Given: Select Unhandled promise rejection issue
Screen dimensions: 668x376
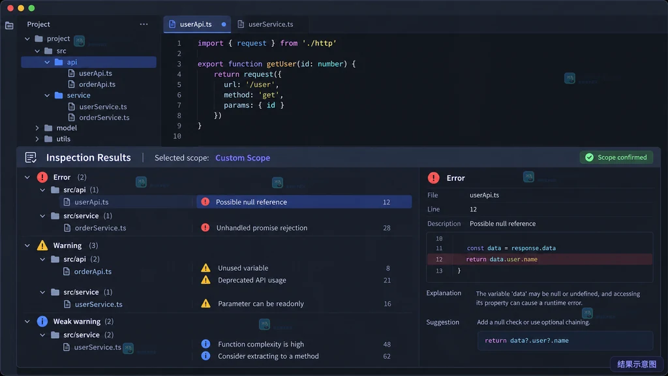Looking at the screenshot, I should tap(262, 228).
